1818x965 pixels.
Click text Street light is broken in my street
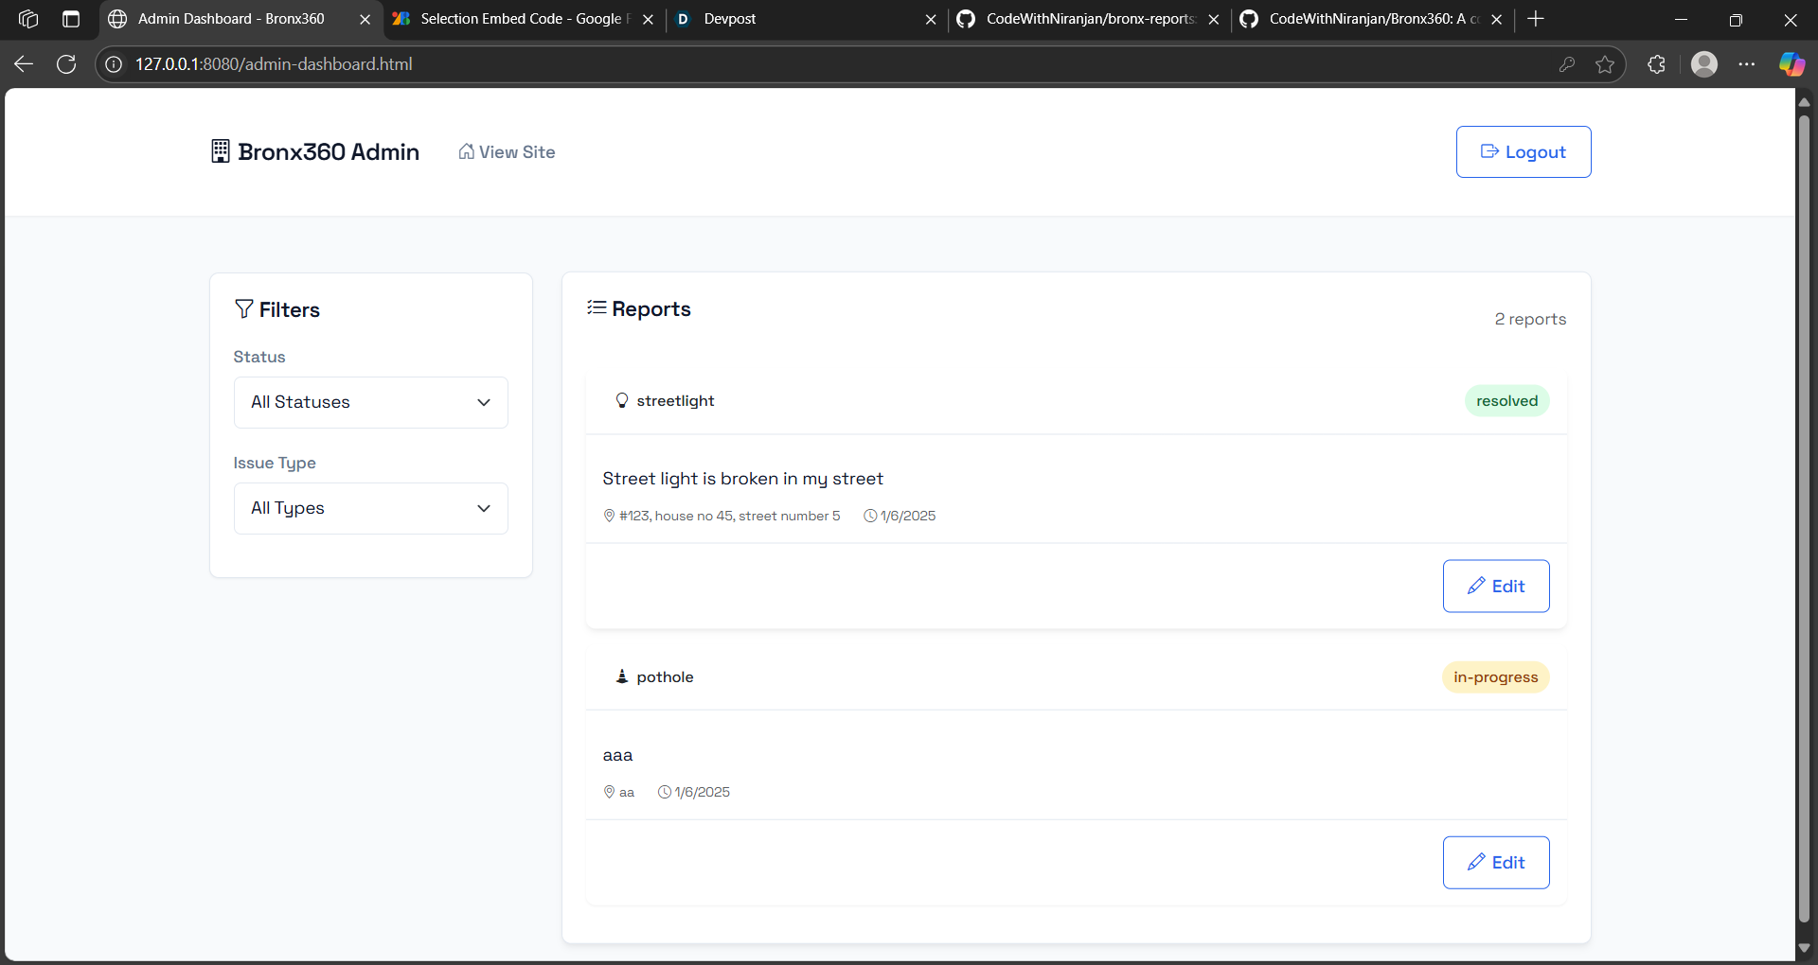[x=742, y=479]
